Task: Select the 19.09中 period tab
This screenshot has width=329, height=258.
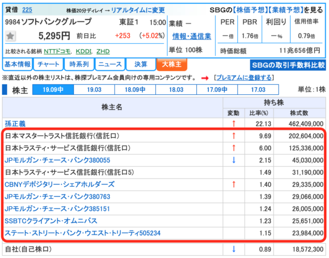Action: (x=53, y=90)
